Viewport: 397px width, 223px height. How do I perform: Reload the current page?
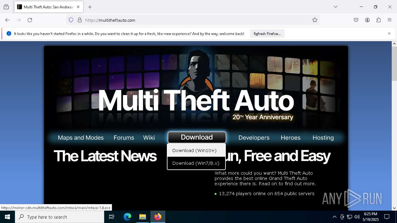pos(30,20)
